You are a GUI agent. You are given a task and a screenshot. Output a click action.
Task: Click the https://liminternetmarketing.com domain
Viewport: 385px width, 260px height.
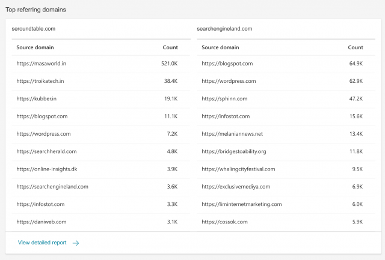[241, 204]
